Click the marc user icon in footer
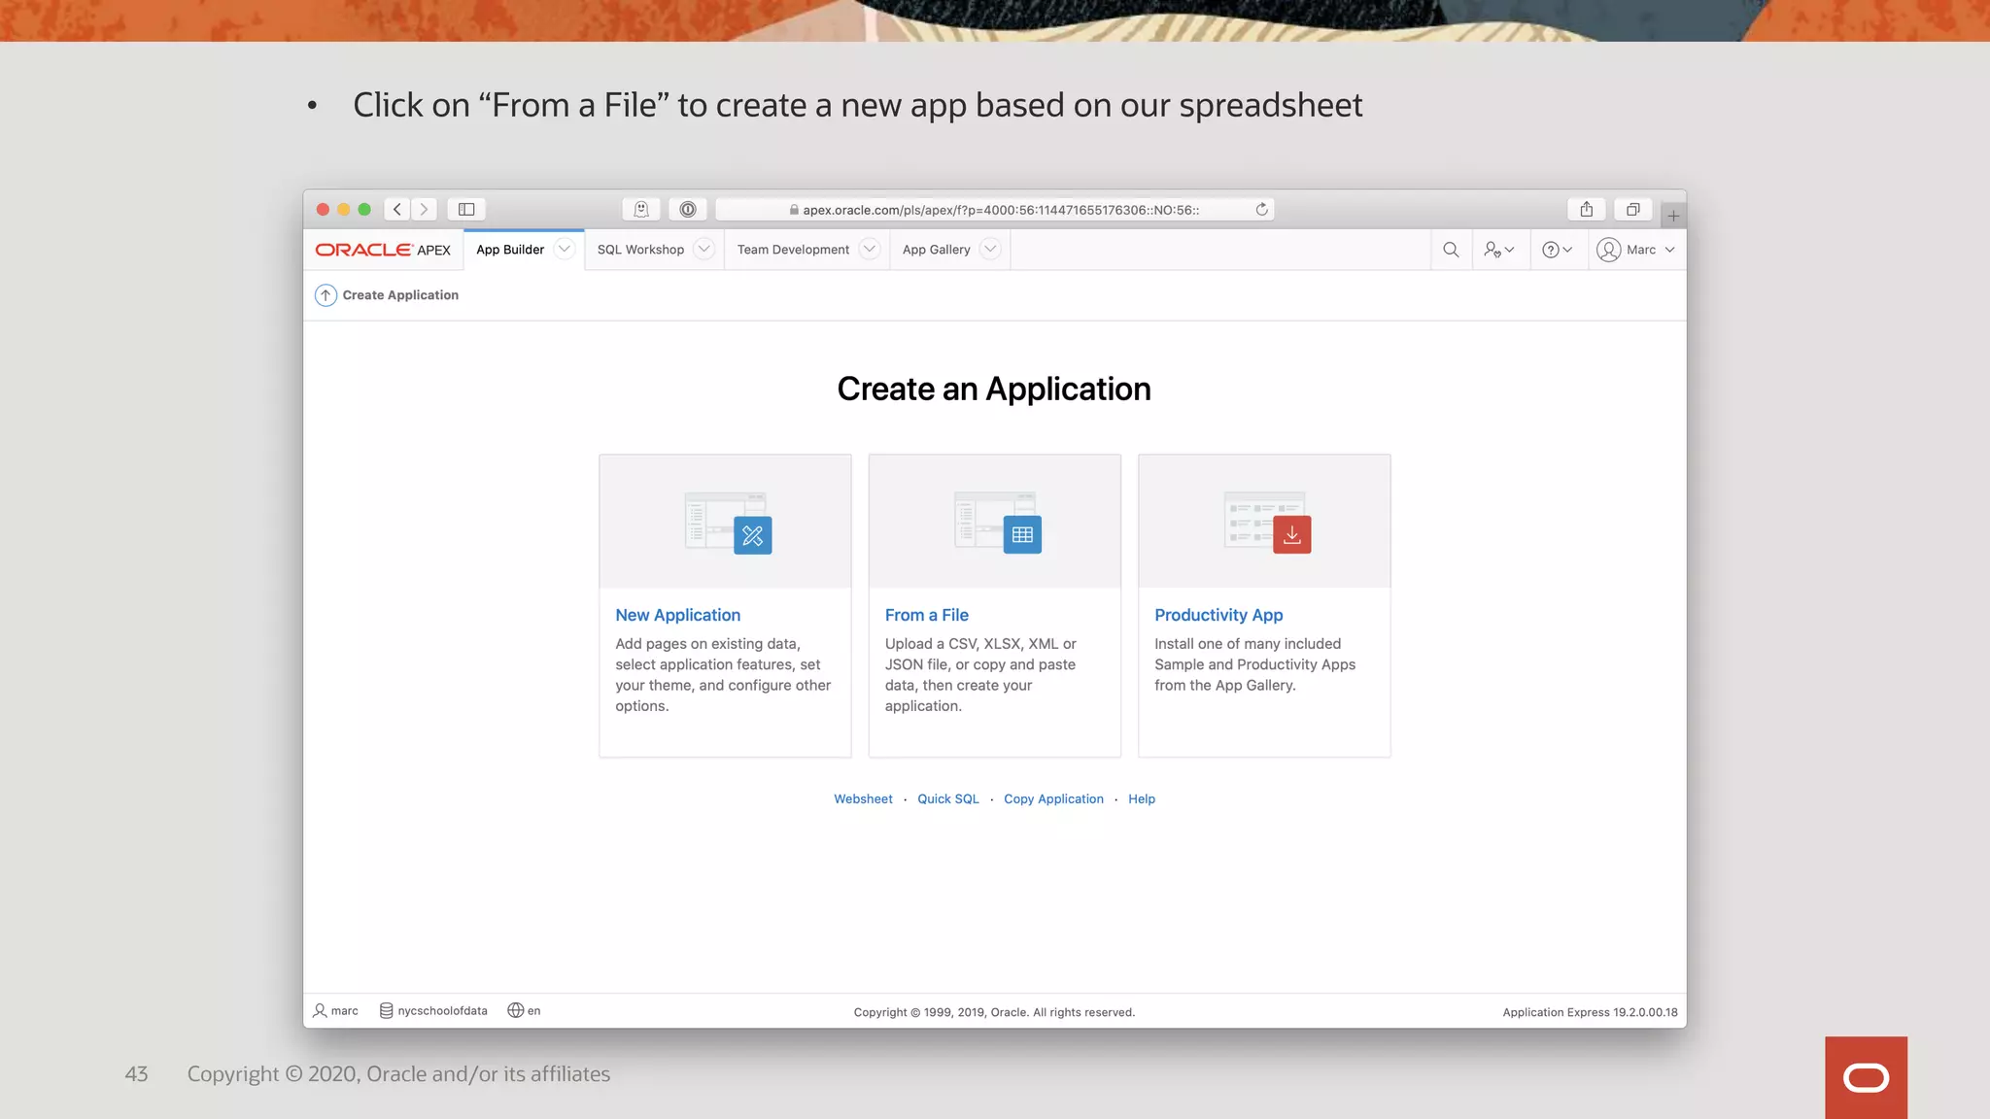This screenshot has height=1119, width=1990. click(320, 1011)
